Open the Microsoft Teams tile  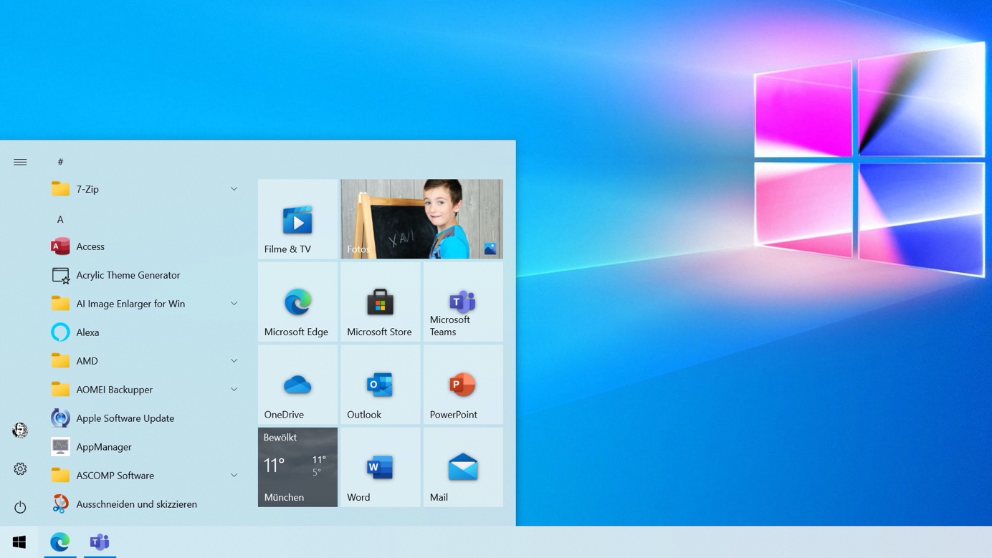point(463,302)
